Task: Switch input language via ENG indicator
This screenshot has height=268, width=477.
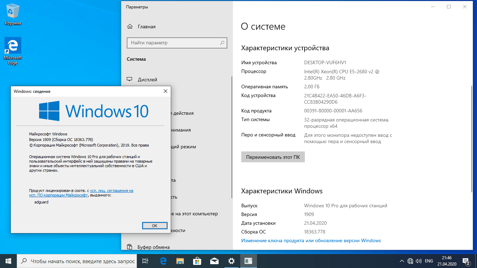Action: tap(429, 261)
